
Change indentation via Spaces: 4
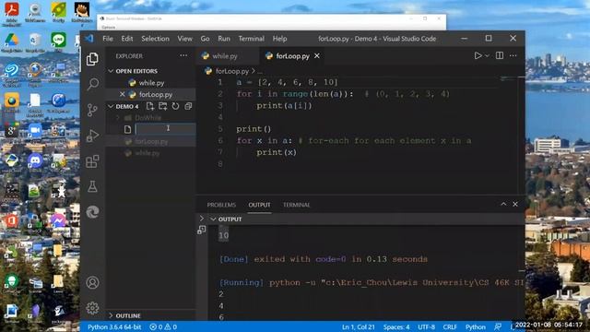click(x=396, y=326)
